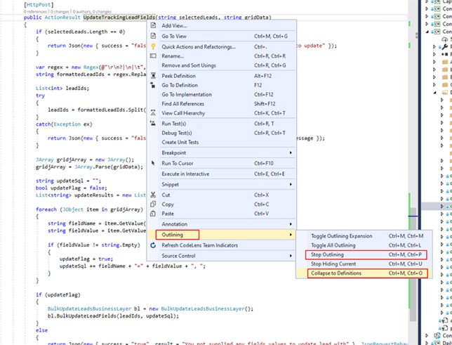Click the Quick Actions lightbulb icon
Viewport: 452px width, 345px height.
tap(154, 46)
